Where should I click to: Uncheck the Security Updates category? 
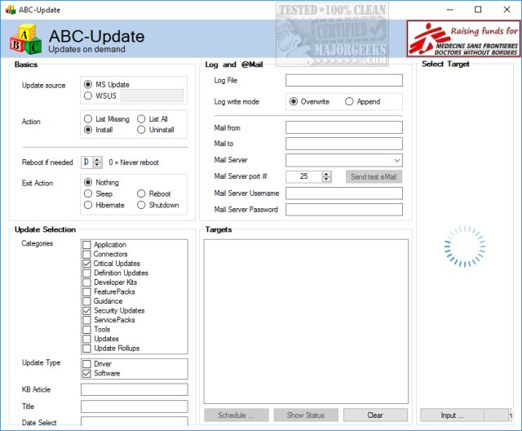(x=86, y=311)
